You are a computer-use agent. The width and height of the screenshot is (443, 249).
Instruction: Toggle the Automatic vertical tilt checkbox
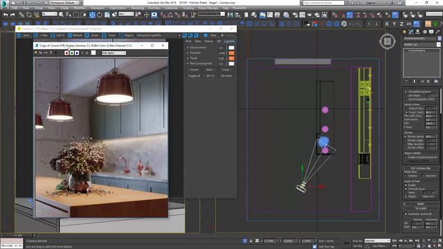(x=406, y=214)
